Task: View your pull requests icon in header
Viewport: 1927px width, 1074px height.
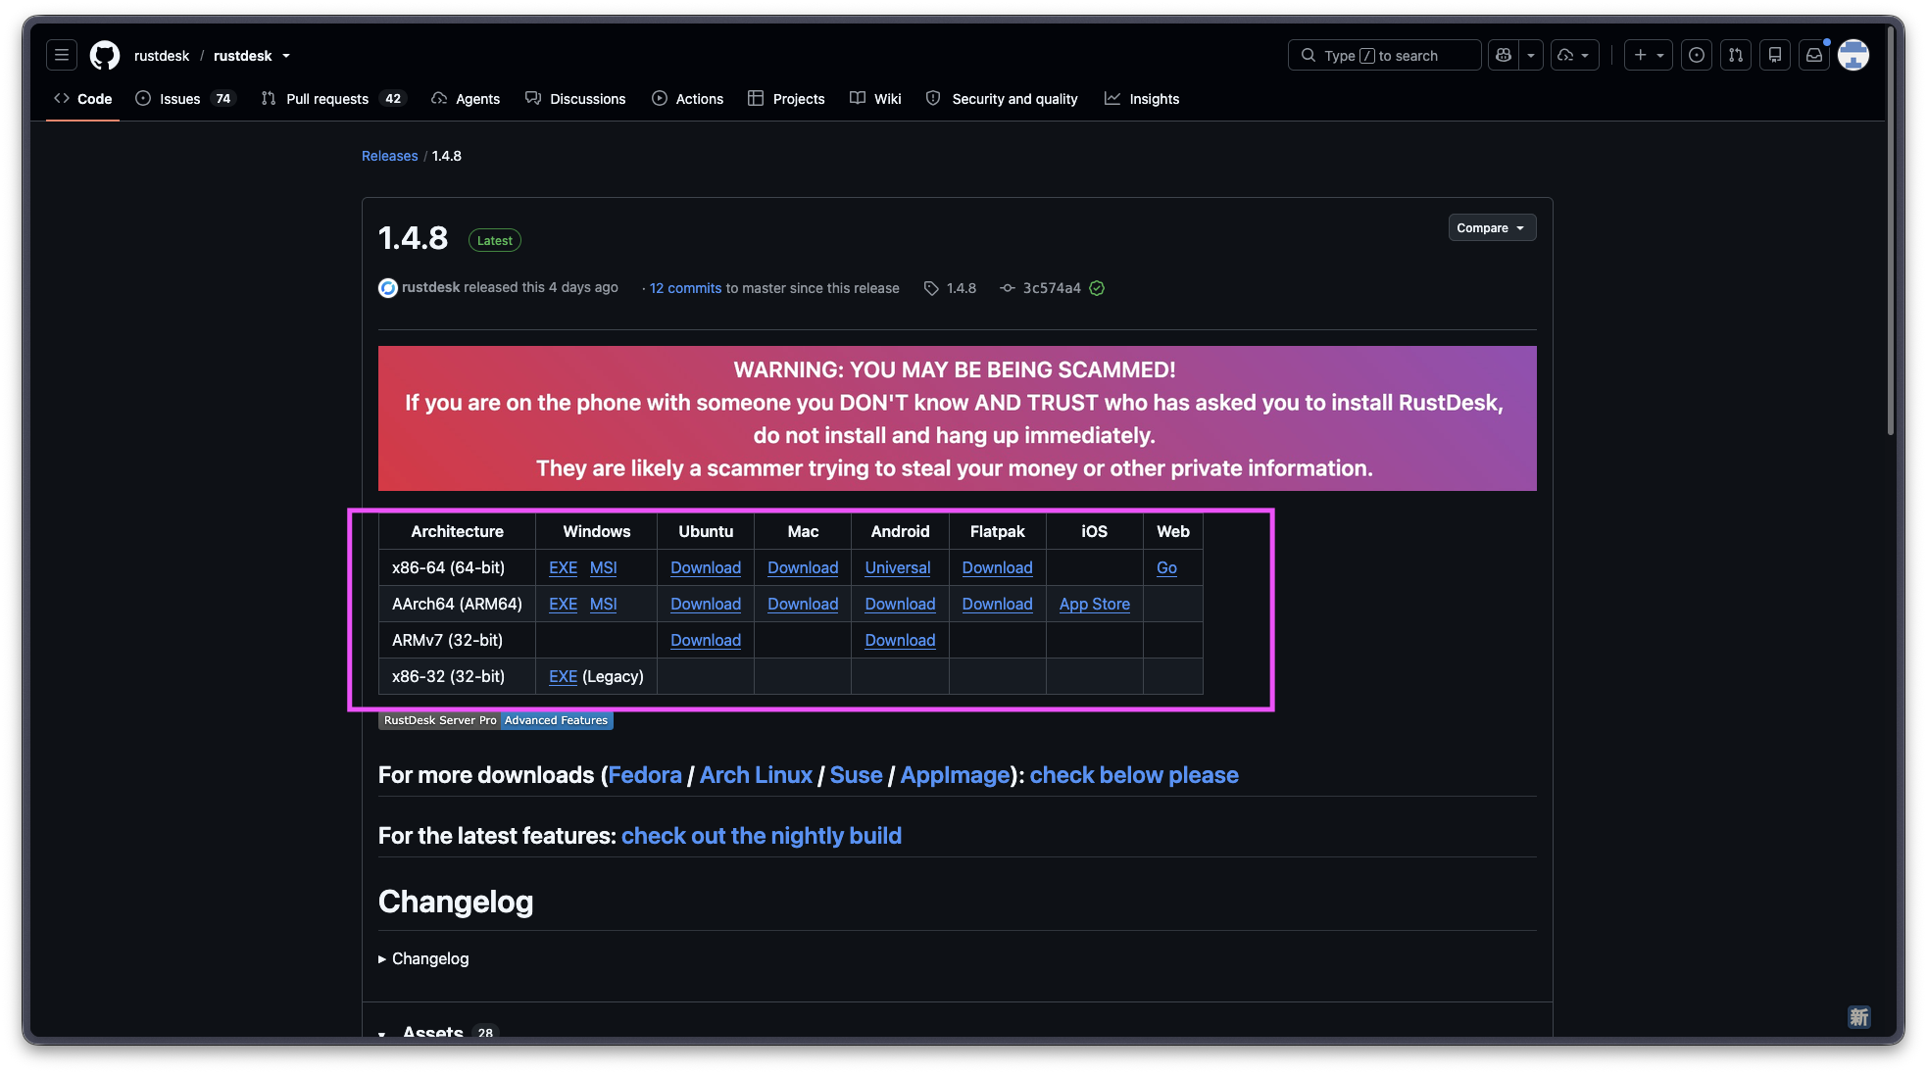Action: click(x=1736, y=55)
